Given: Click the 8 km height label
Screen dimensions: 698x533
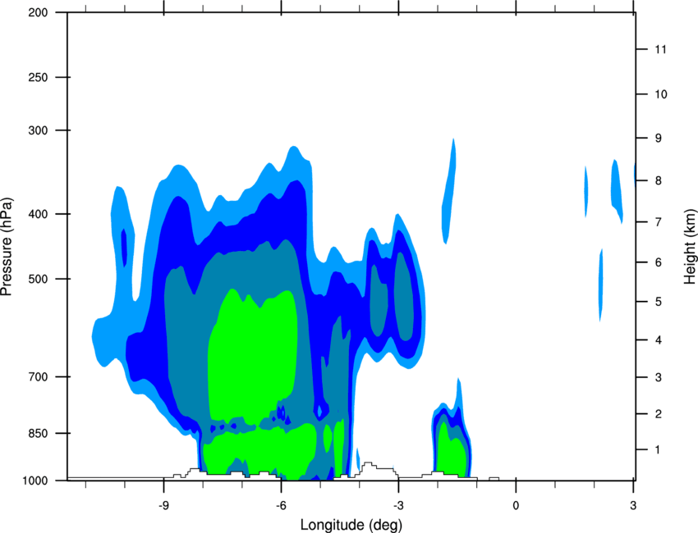Looking at the screenshot, I should click(659, 180).
